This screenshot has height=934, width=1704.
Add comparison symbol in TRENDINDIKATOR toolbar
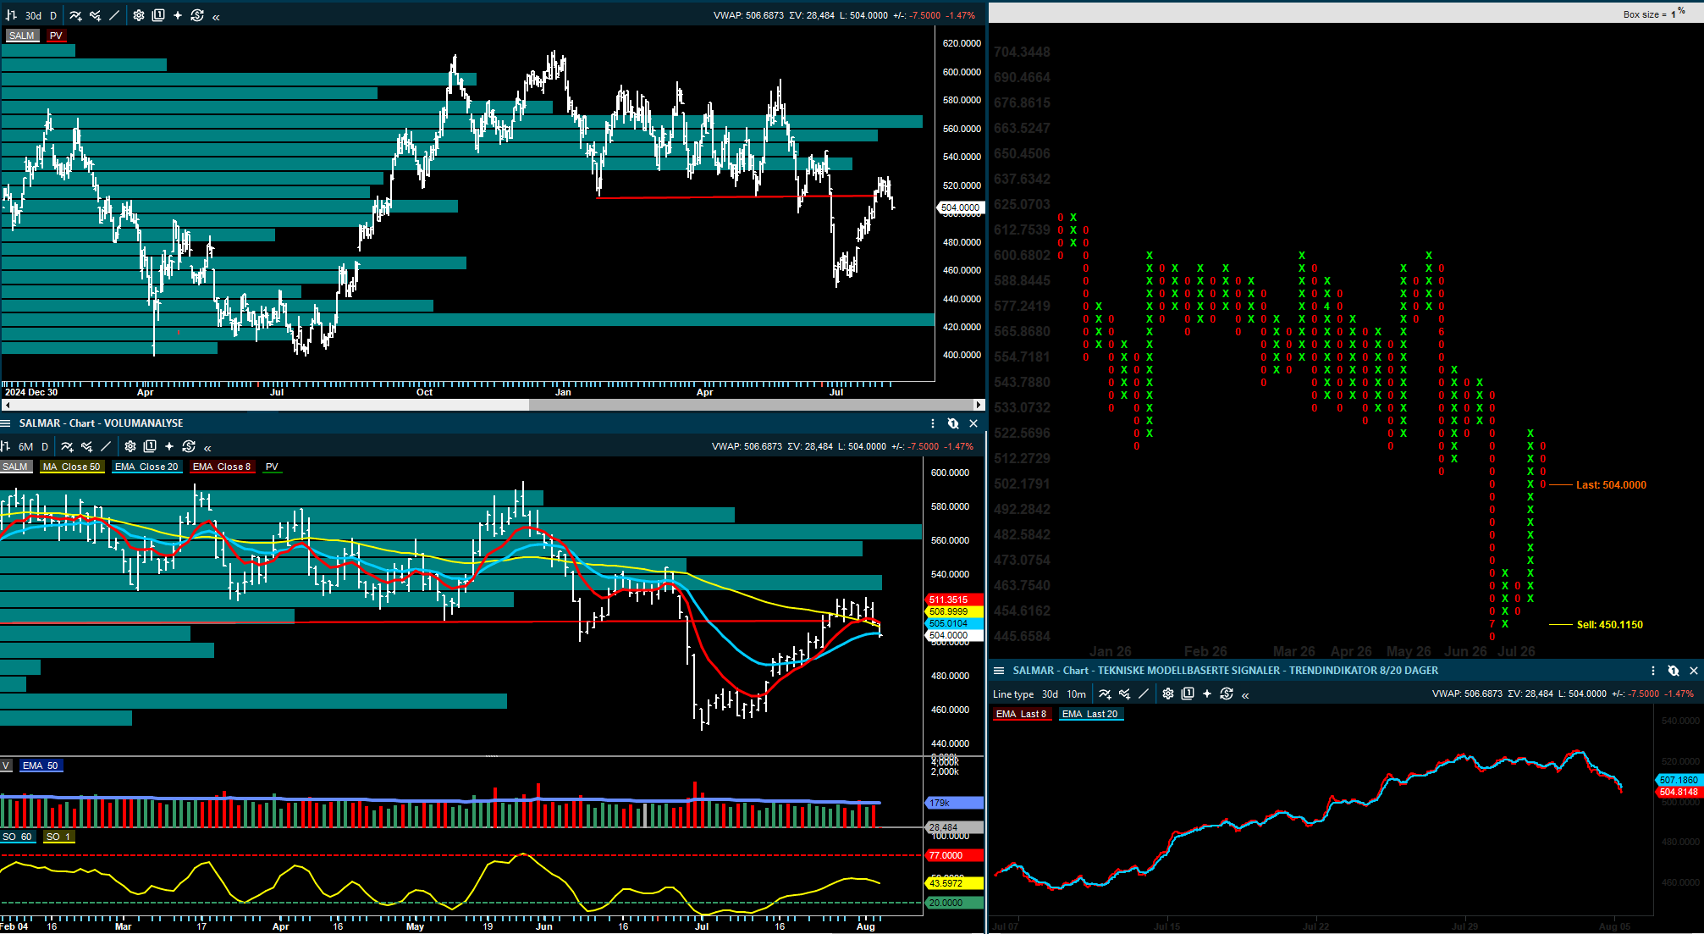point(1124,694)
